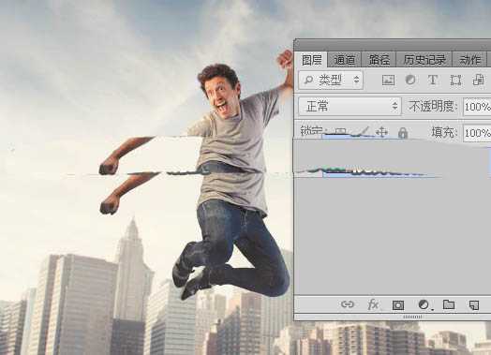The width and height of the screenshot is (491, 355).
Task: Click the link layers chain icon
Action: 348,304
